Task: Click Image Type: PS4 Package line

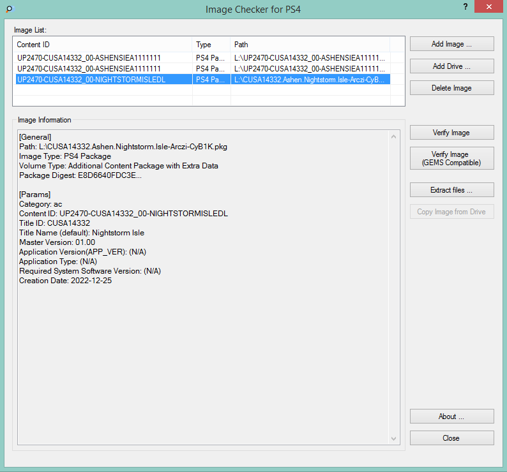Action: click(x=65, y=156)
